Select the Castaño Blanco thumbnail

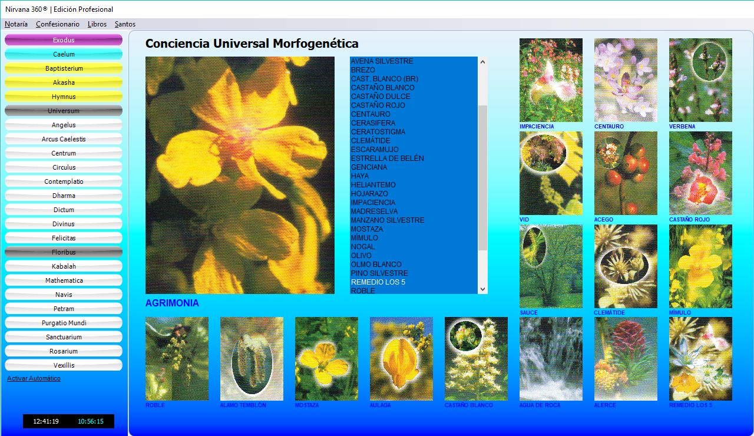pos(476,359)
